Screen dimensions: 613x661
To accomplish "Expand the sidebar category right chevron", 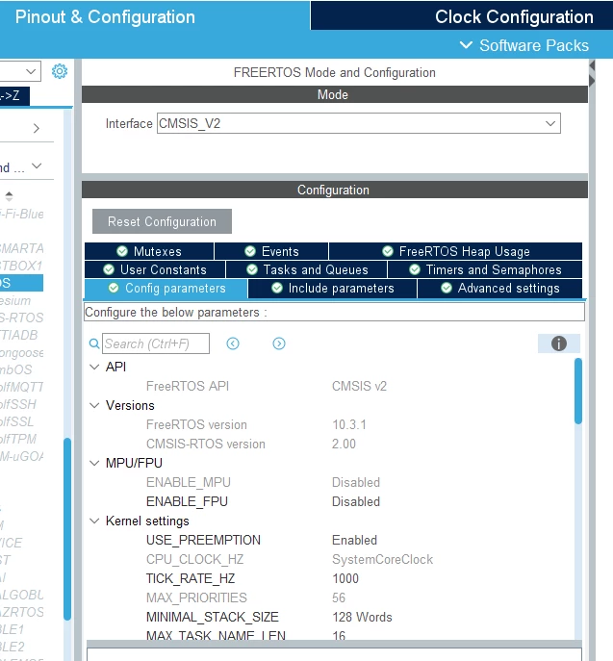I will 37,128.
